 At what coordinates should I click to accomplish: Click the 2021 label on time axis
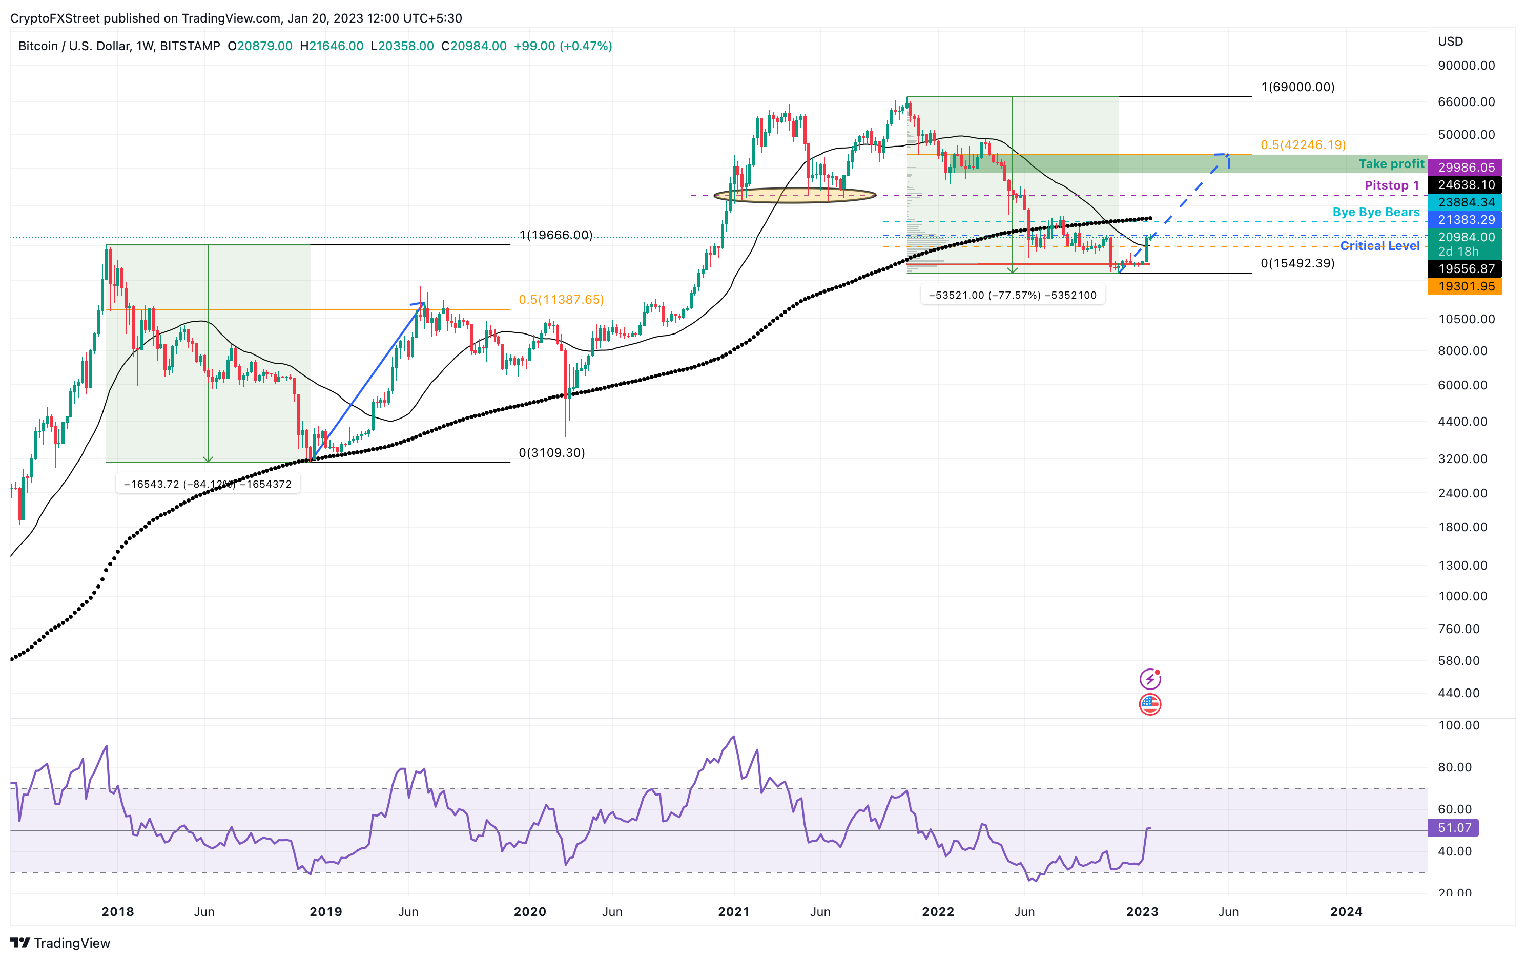733,912
